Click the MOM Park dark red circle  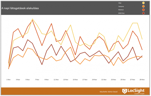tap(143, 13)
